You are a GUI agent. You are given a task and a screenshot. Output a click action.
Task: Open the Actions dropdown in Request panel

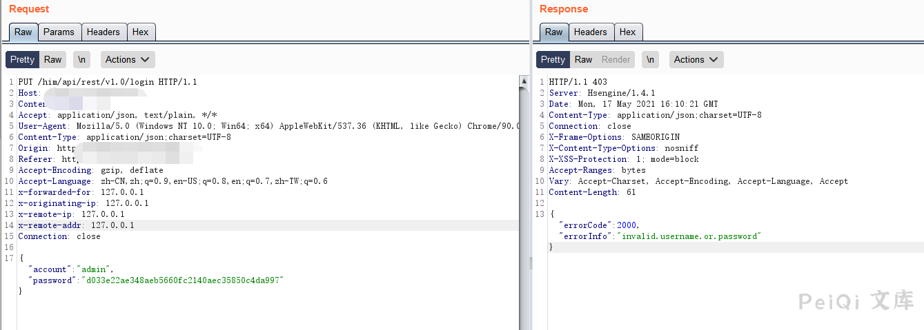128,60
